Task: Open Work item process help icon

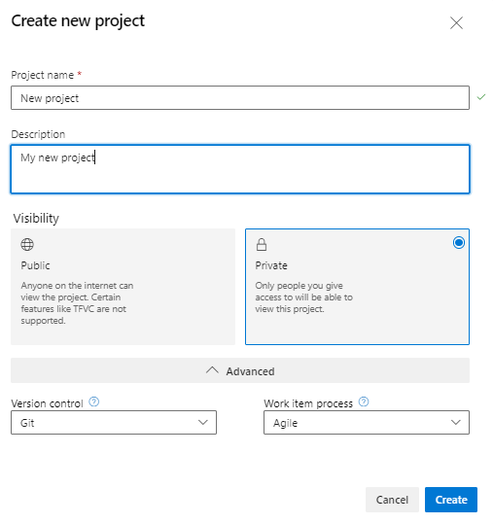Action: [364, 402]
